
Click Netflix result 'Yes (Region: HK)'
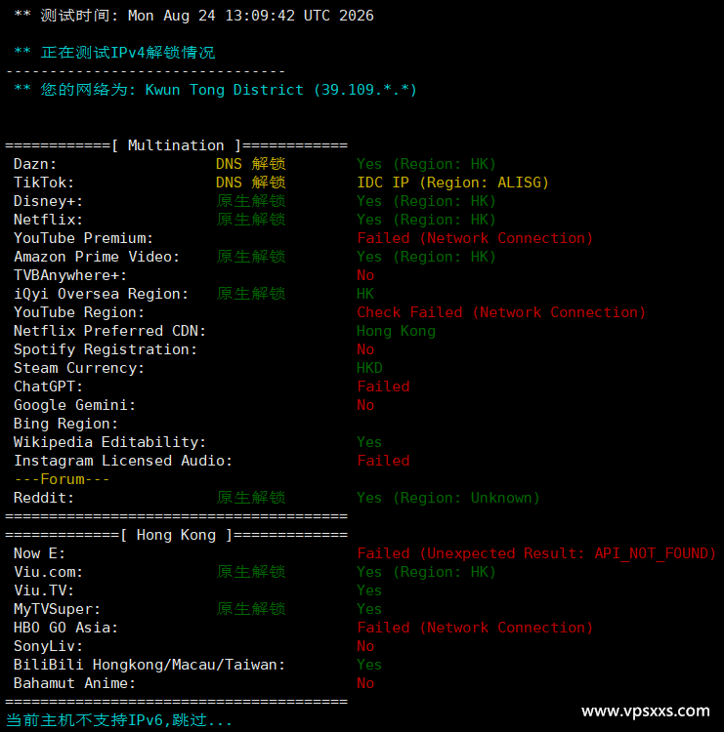[426, 220]
